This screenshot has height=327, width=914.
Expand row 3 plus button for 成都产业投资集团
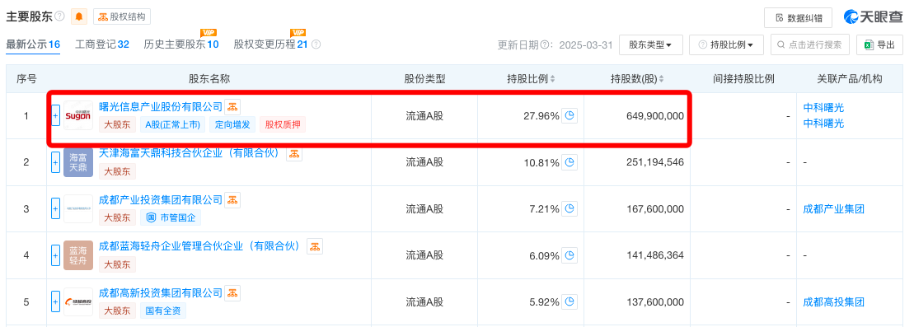click(x=55, y=208)
